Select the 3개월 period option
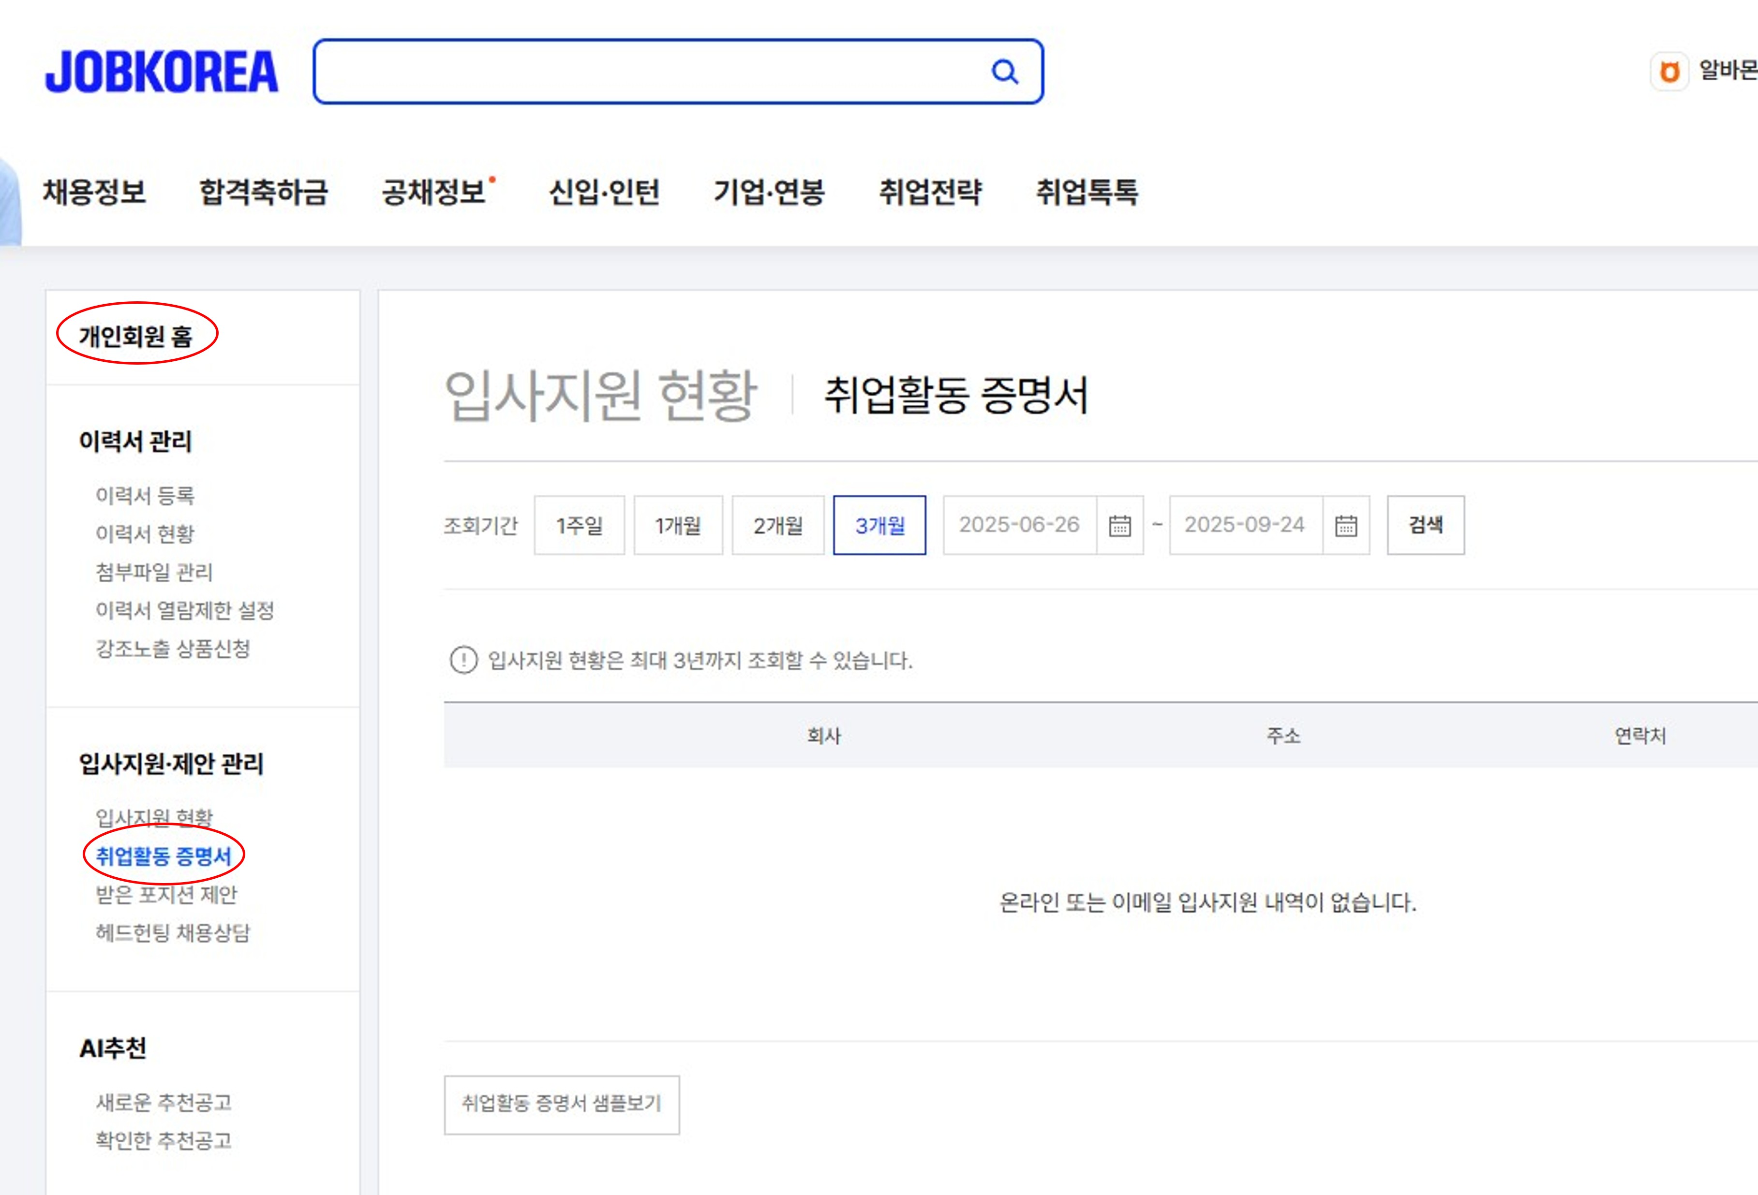The height and width of the screenshot is (1195, 1758). click(880, 526)
